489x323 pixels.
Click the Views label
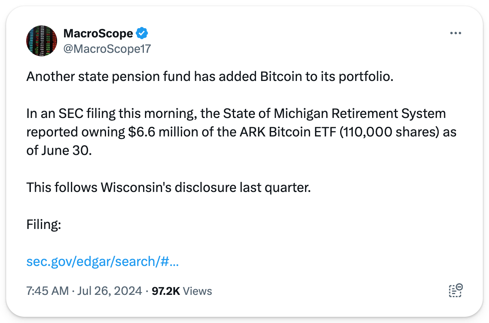pos(198,291)
